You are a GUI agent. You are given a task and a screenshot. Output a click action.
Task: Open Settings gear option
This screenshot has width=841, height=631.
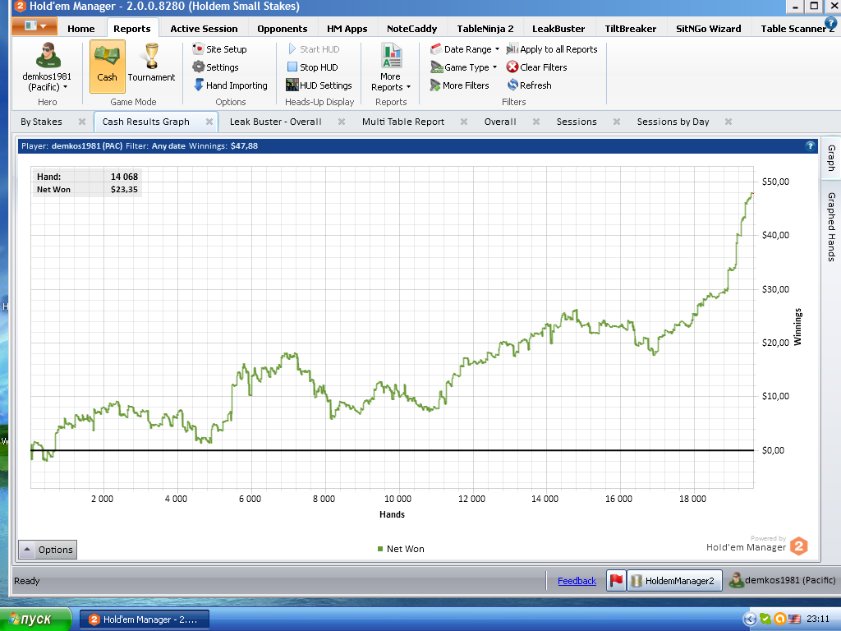(x=216, y=67)
